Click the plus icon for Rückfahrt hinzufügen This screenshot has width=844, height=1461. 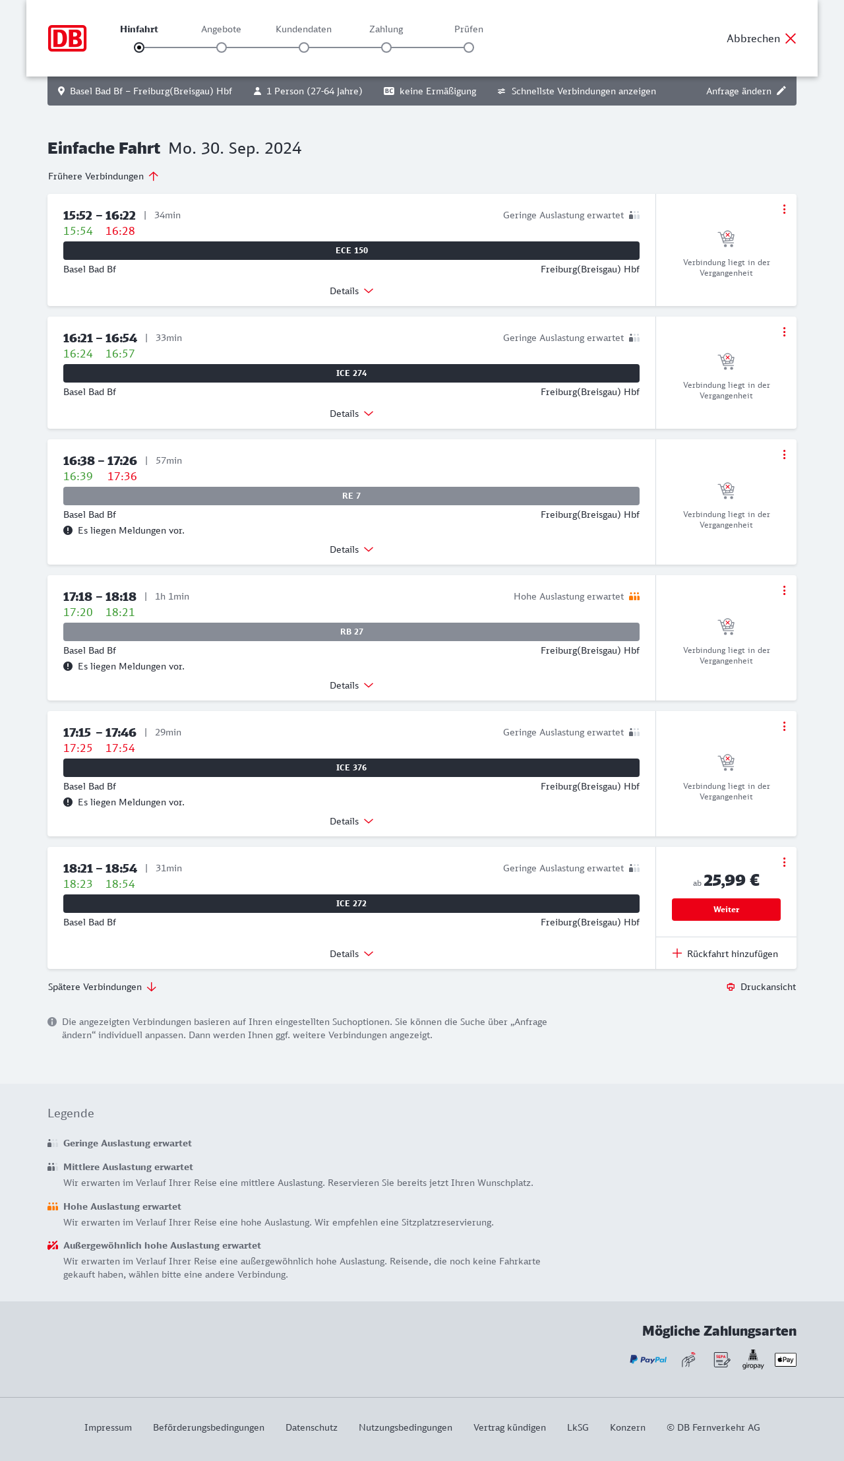pos(677,953)
